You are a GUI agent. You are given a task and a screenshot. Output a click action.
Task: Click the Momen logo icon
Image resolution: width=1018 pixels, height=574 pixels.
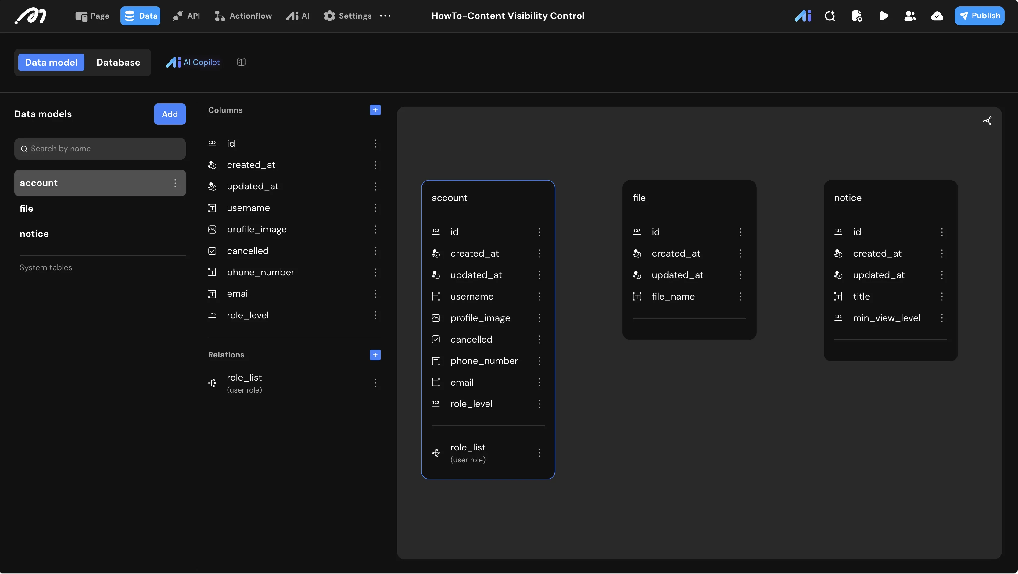tap(31, 16)
